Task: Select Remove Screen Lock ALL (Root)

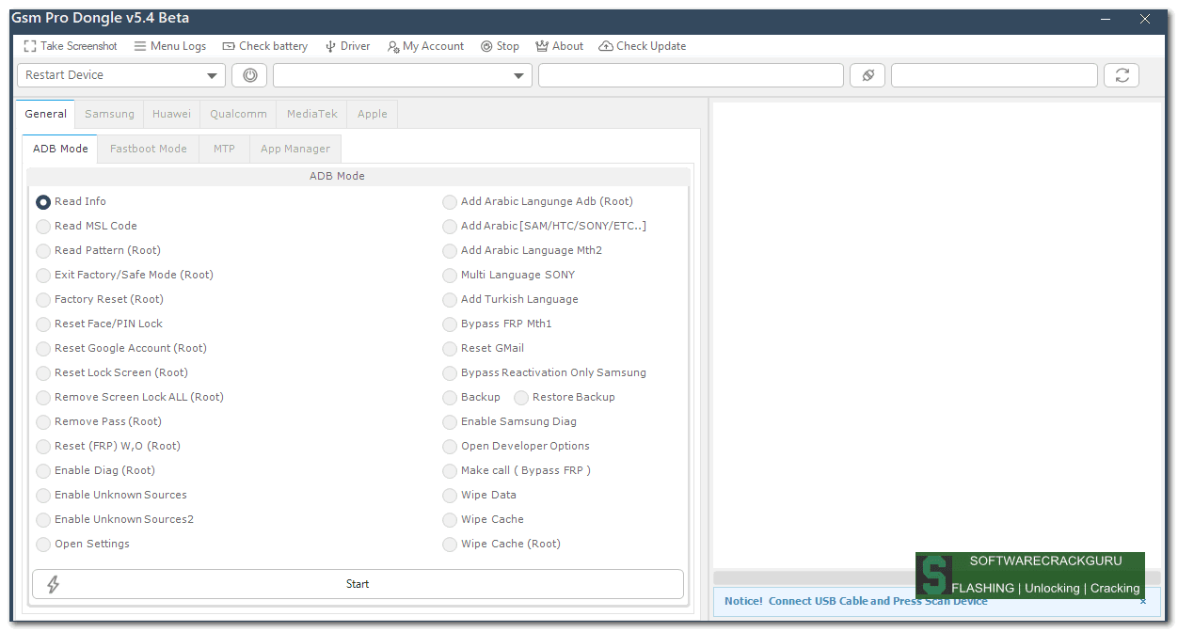Action: (x=130, y=397)
